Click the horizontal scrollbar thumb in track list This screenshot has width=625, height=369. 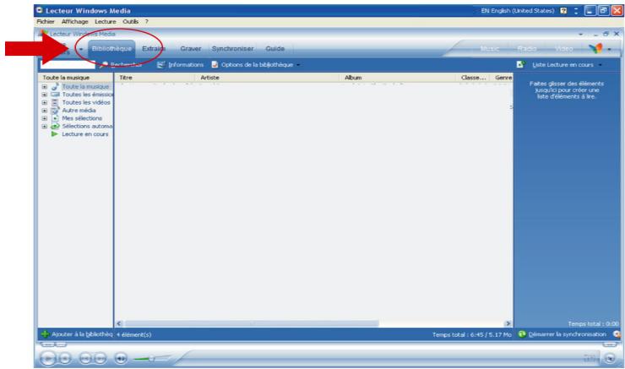(x=252, y=323)
